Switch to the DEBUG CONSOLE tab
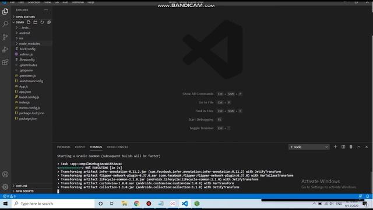 click(118, 147)
